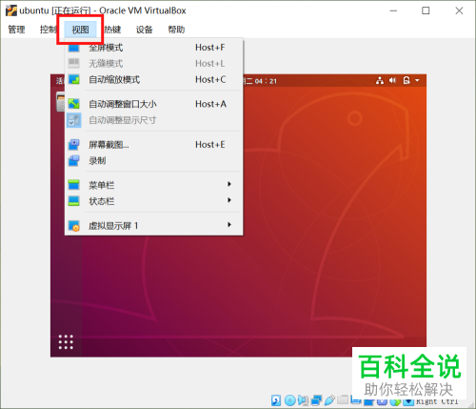Open Ubuntu clock showing 04:21
The width and height of the screenshot is (476, 409).
[260, 81]
